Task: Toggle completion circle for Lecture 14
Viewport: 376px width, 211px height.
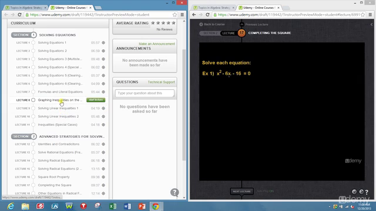Action: [33, 161]
